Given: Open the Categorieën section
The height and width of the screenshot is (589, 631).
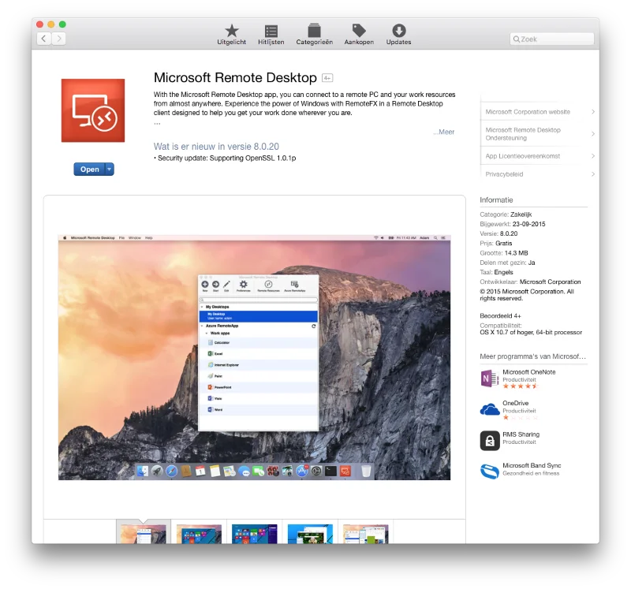Looking at the screenshot, I should [314, 34].
